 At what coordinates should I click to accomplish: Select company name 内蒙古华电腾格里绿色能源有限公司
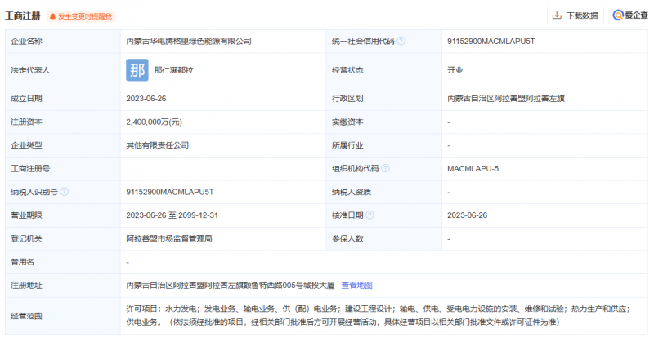189,42
